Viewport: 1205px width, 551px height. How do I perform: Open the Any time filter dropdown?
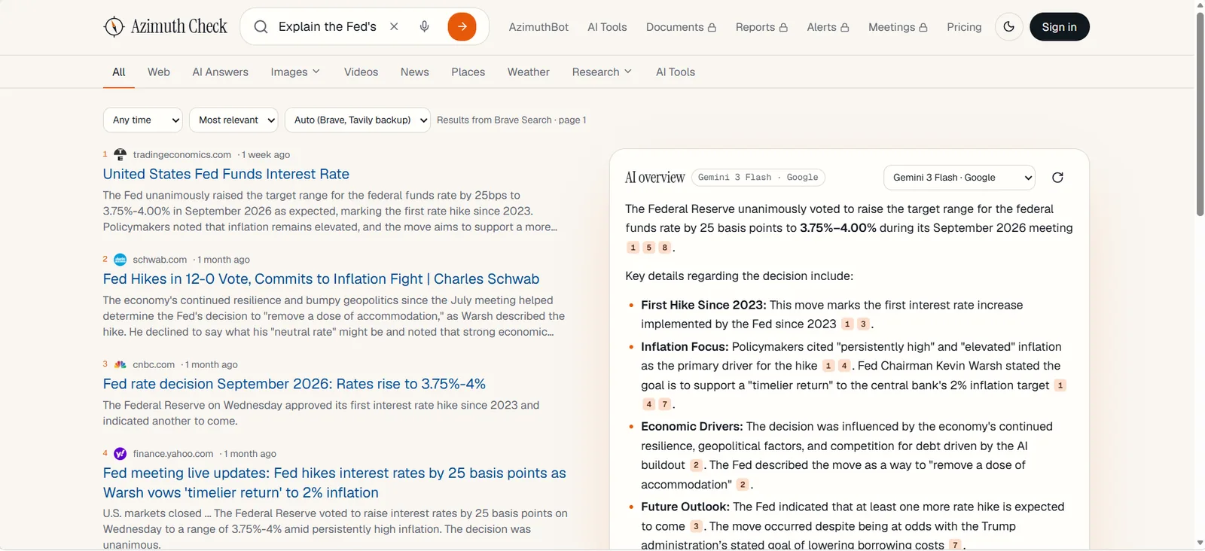(x=143, y=120)
